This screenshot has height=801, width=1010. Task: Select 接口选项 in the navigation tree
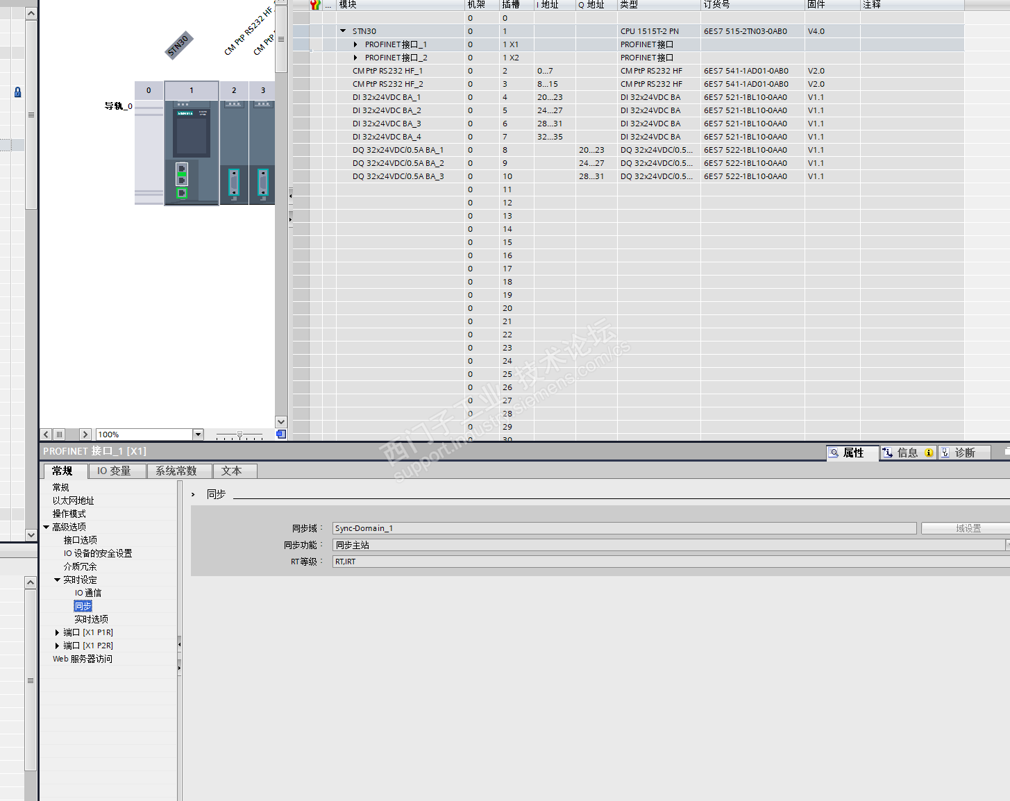(81, 540)
